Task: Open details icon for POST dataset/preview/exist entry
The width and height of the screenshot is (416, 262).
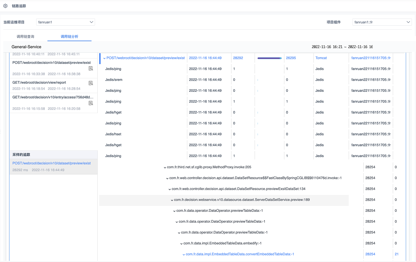Action: click(91, 69)
